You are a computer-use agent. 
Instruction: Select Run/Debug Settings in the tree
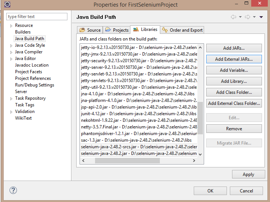34,85
